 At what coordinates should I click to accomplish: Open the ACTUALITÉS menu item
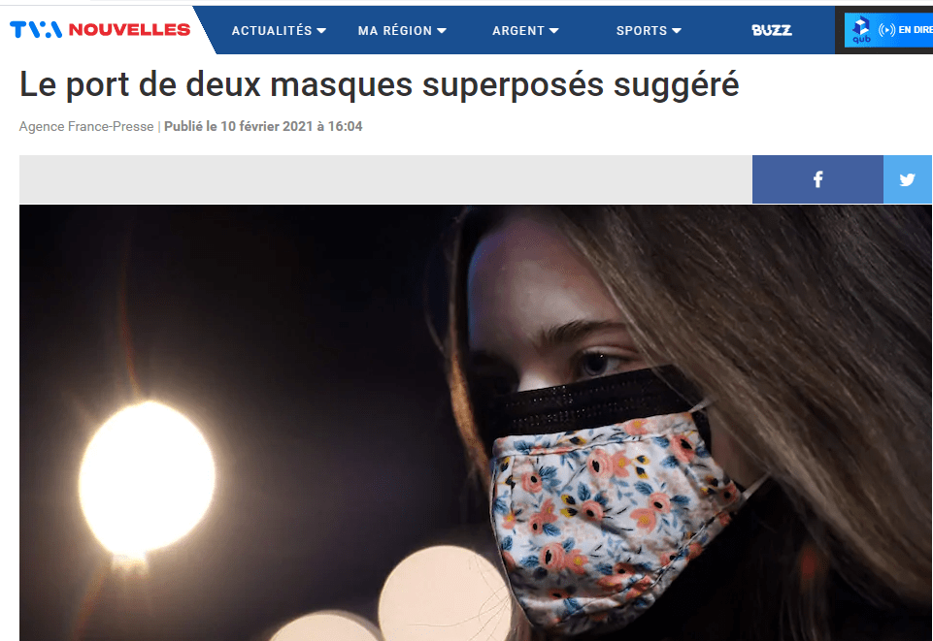point(271,30)
